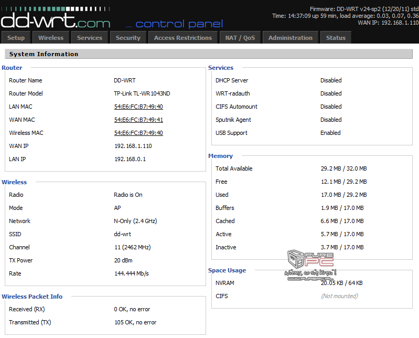Image resolution: width=419 pixels, height=338 pixels.
Task: Click the Wireless section heading
Action: point(14,182)
